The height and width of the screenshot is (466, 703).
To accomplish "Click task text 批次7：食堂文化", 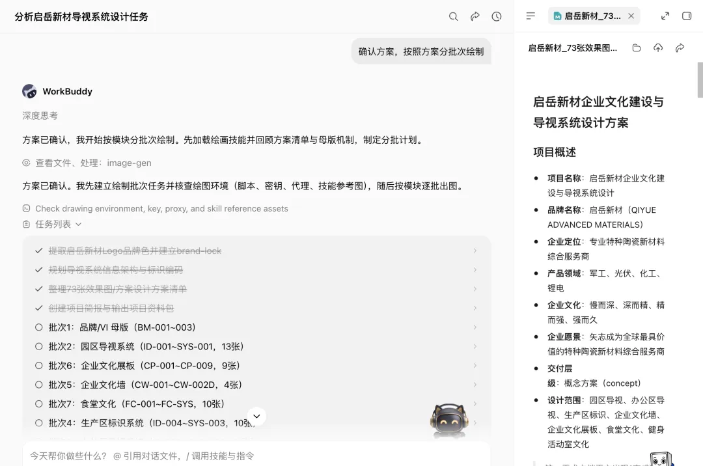I will pos(136,404).
